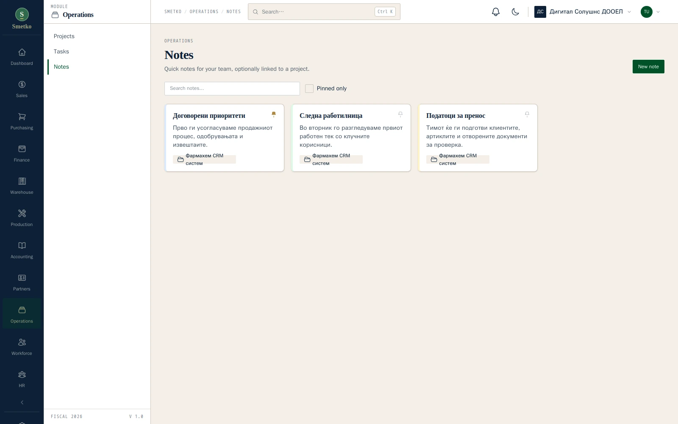Enable the Pinned only checkbox
Image resolution: width=678 pixels, height=424 pixels.
(309, 89)
